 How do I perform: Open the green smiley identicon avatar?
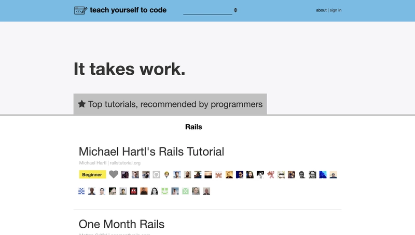pos(164,191)
